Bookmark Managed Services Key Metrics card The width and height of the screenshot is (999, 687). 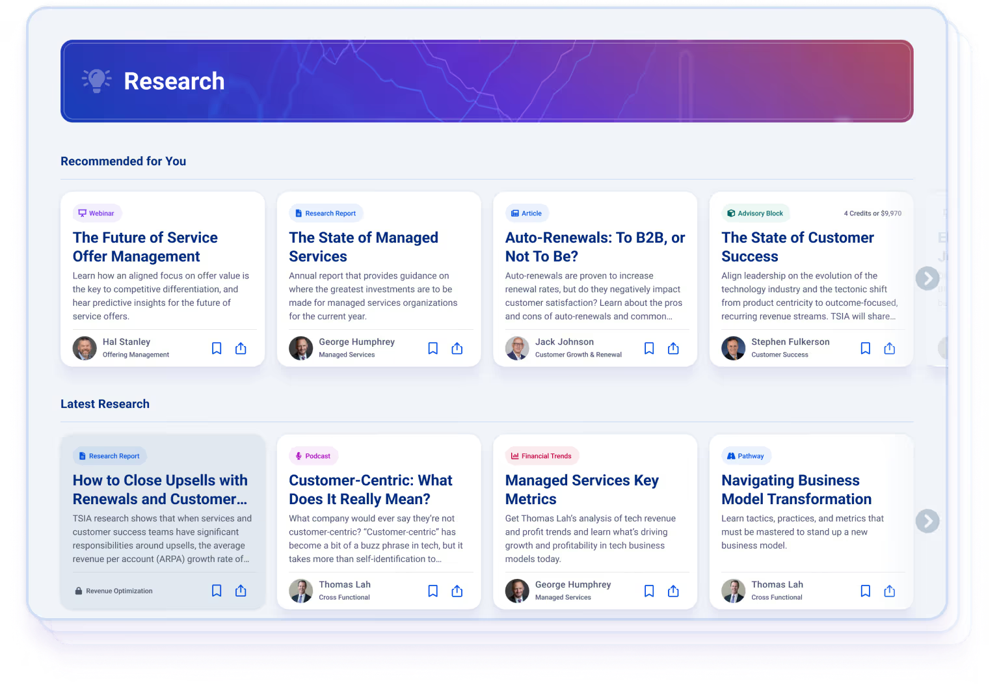pyautogui.click(x=649, y=591)
